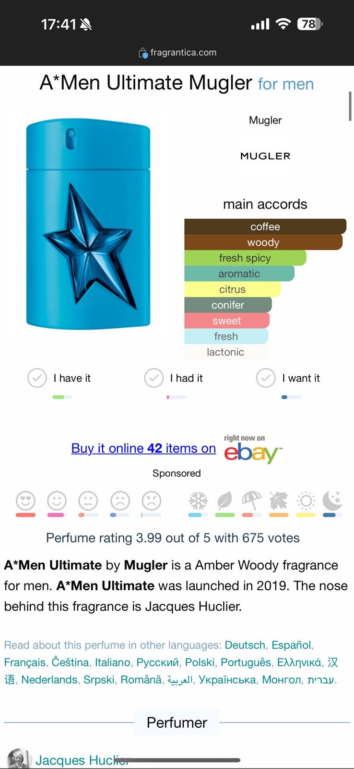Image resolution: width=354 pixels, height=769 pixels.
Task: Open the Deutsch language version
Action: 245,645
